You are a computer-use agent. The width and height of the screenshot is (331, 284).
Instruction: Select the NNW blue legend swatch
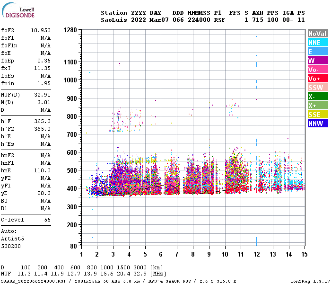[318, 124]
